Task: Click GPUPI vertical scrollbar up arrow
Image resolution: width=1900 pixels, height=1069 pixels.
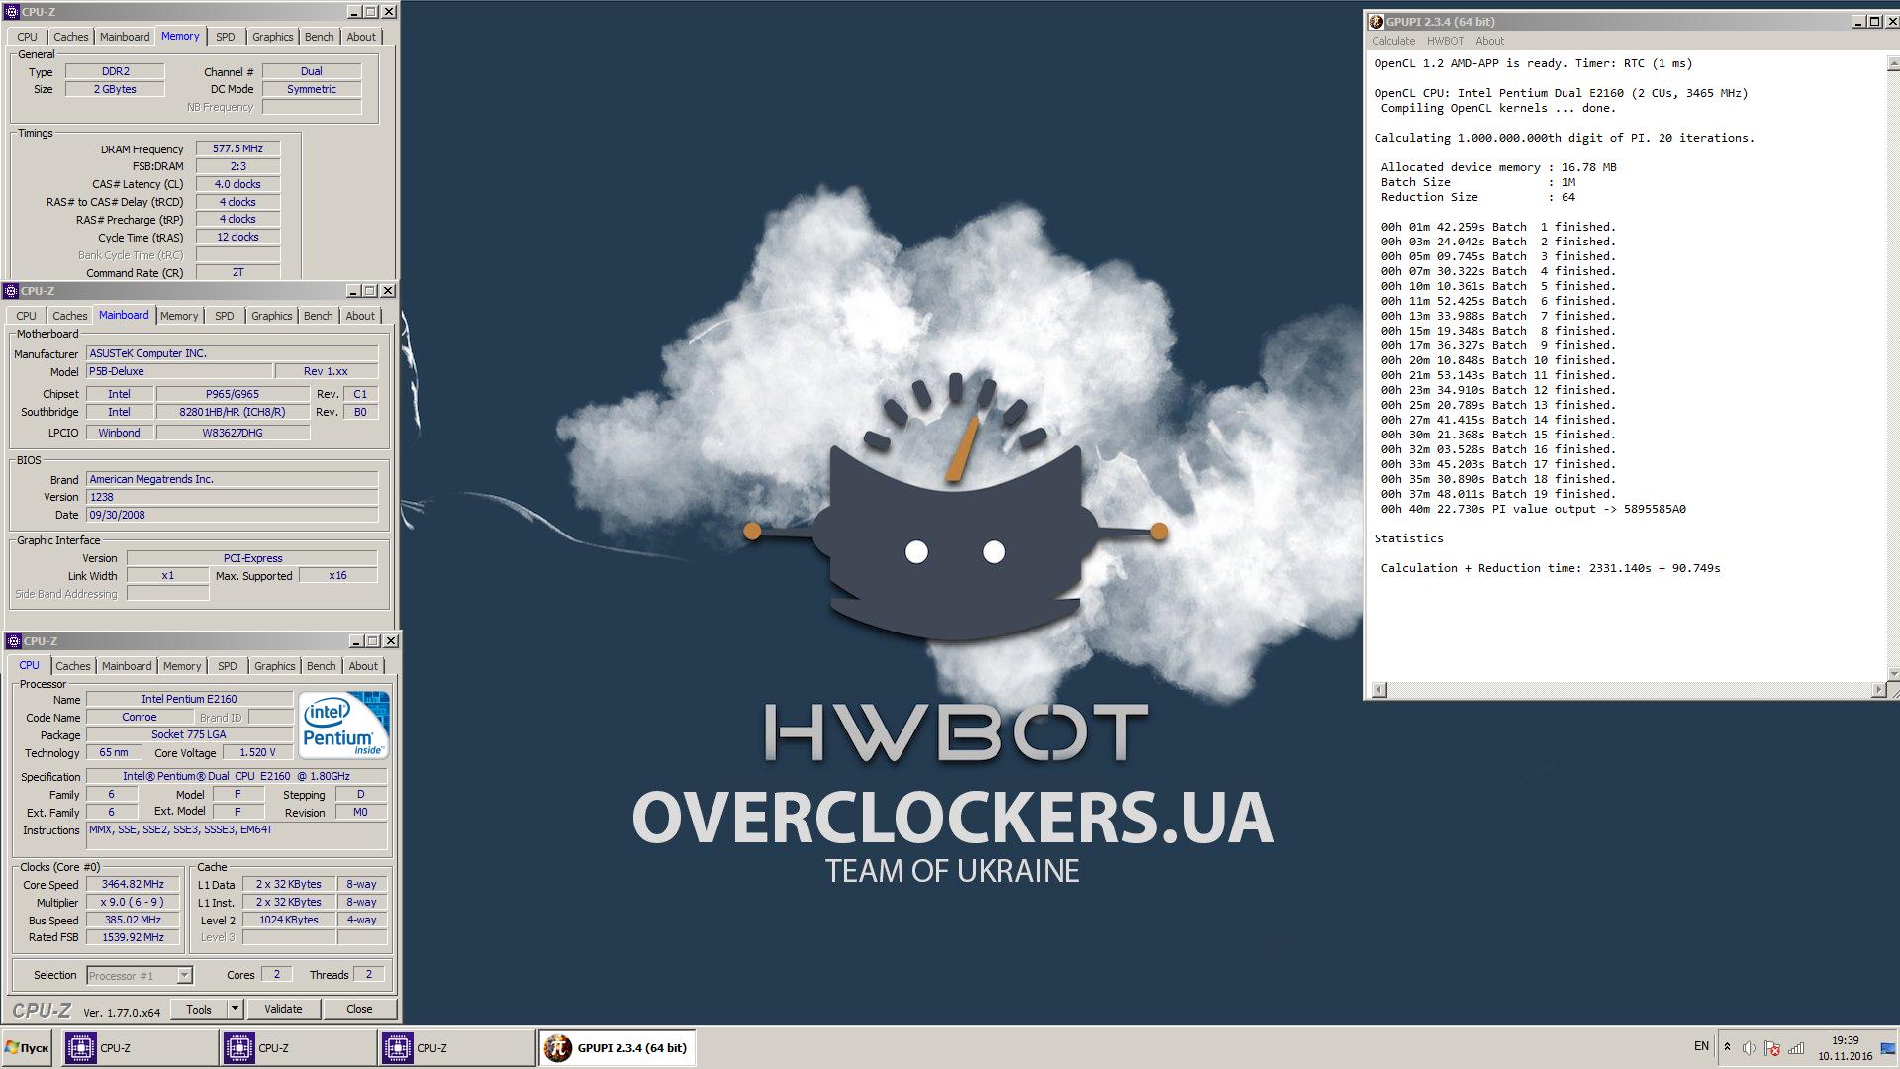Action: 1893,62
